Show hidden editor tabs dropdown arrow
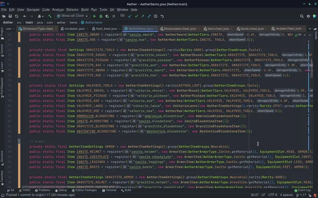This screenshot has width=318, height=198. point(310,29)
